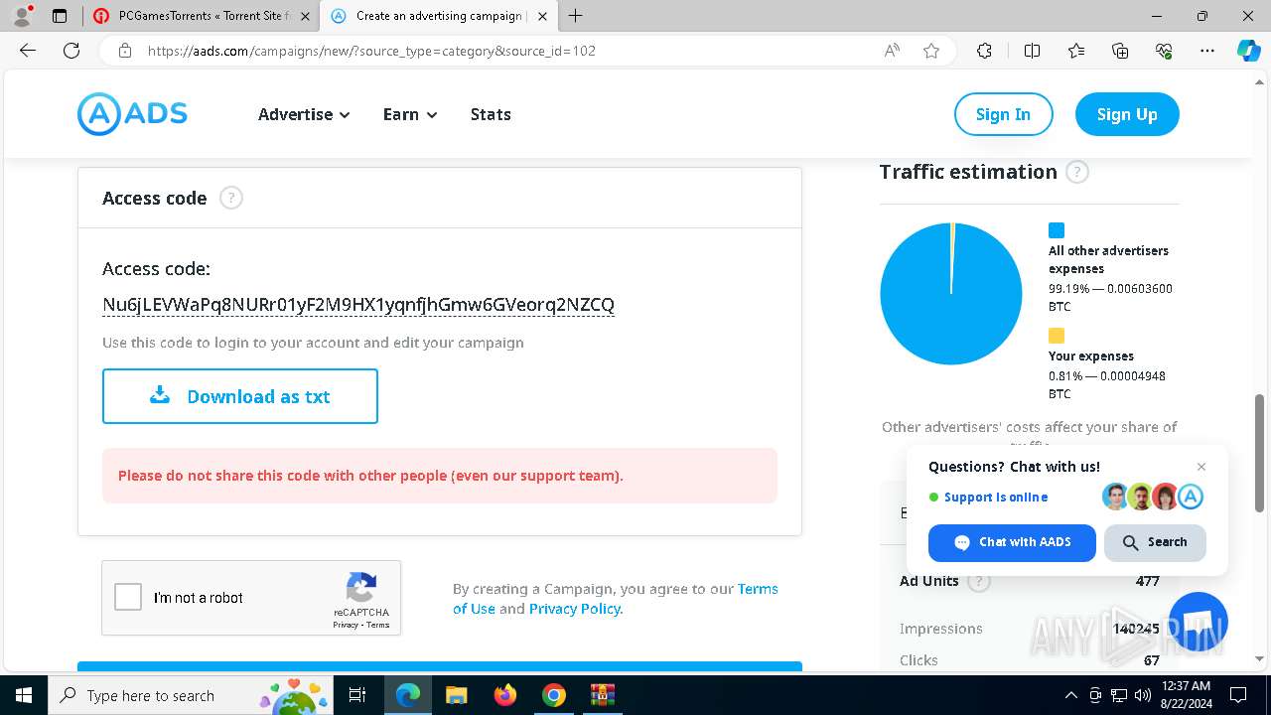Open the Windows Start menu
Image resolution: width=1271 pixels, height=715 pixels.
pyautogui.click(x=23, y=695)
